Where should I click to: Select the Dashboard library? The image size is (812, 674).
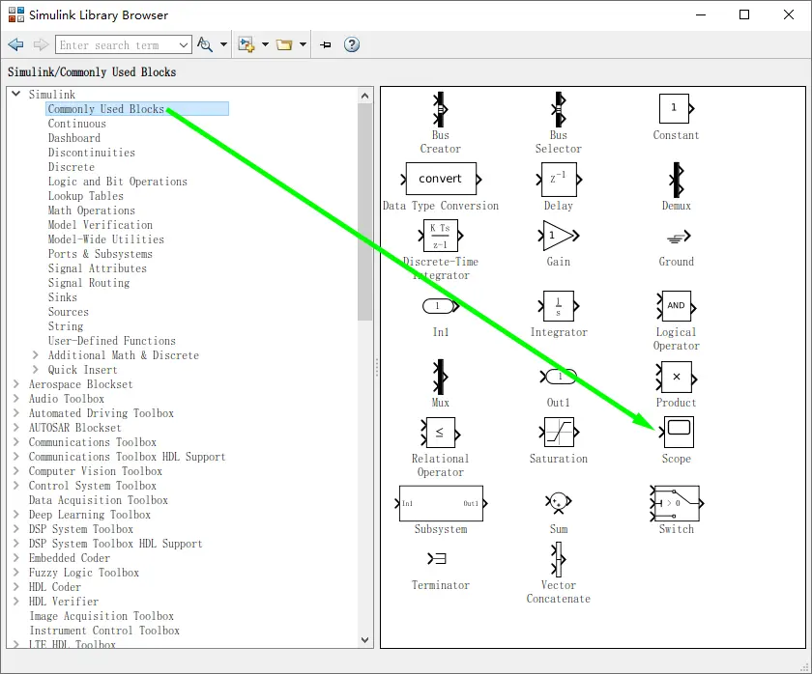74,137
